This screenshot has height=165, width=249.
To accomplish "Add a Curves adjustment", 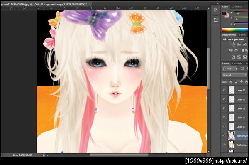I will [x=244, y=44].
